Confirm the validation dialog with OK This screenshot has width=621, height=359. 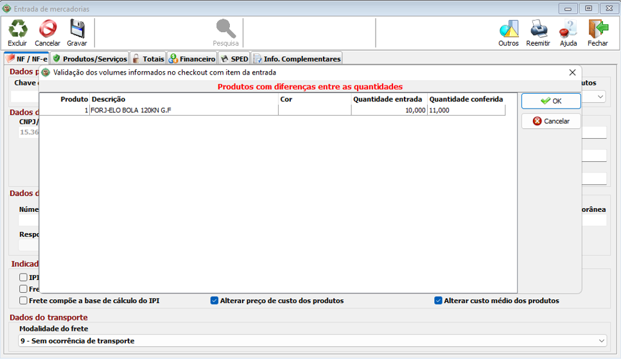pos(550,101)
